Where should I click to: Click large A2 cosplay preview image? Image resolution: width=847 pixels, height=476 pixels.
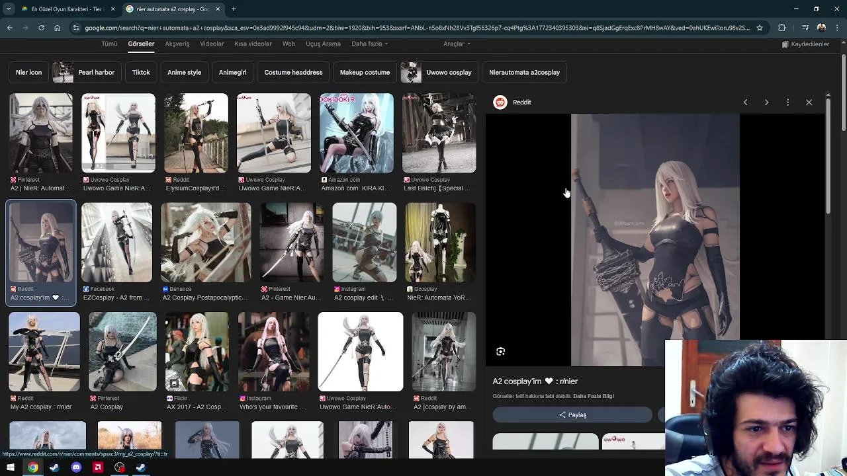coord(655,240)
